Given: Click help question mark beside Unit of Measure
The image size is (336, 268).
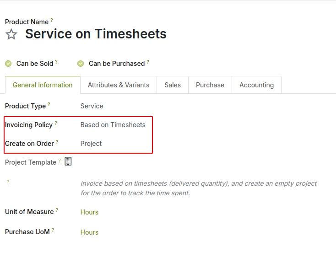Looking at the screenshot, I should coord(57,210).
